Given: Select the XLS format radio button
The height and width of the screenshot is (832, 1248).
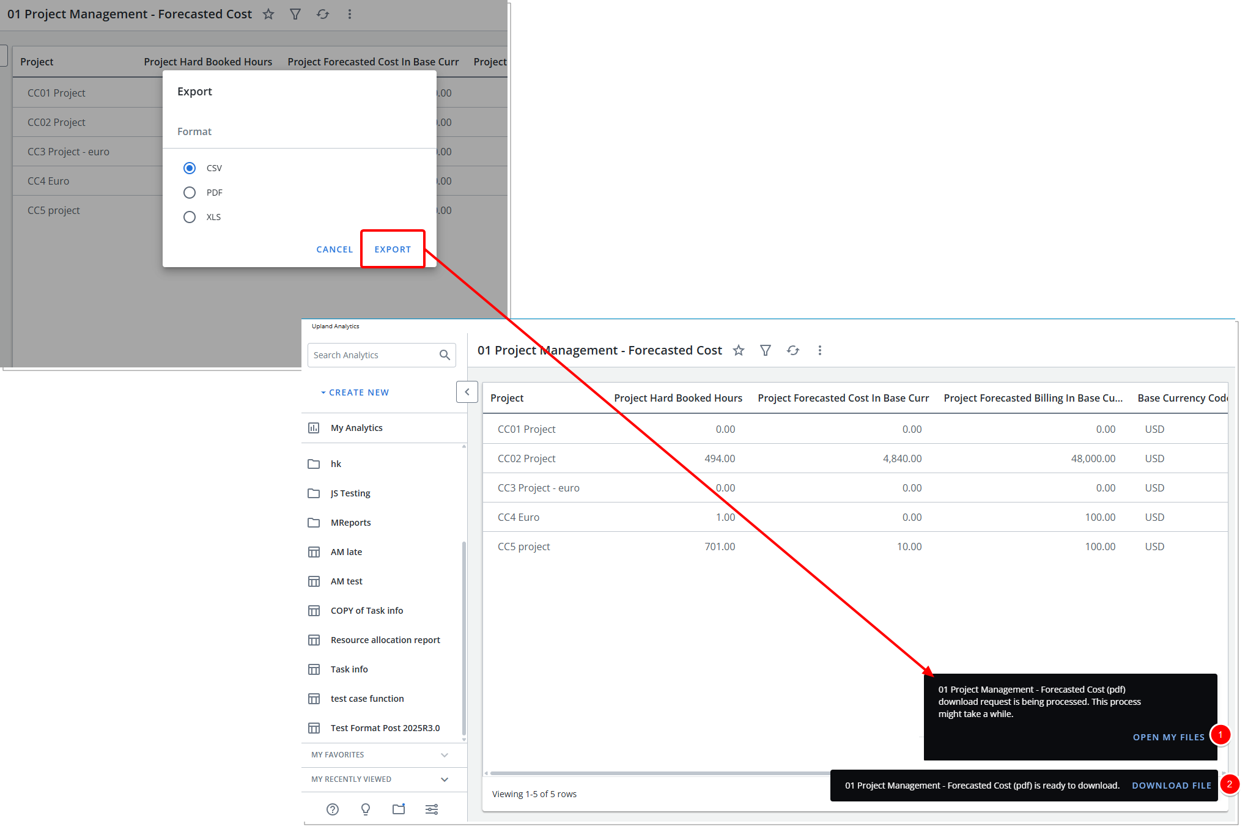Looking at the screenshot, I should point(190,217).
